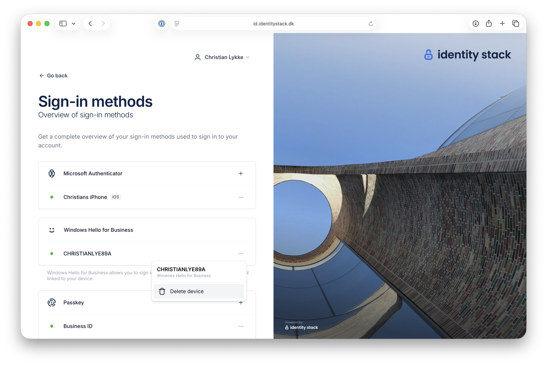Click the identity stack logo at top
The height and width of the screenshot is (366, 547).
[x=467, y=55]
